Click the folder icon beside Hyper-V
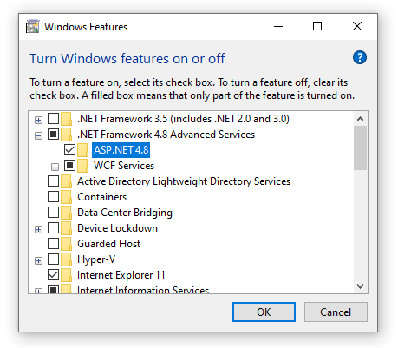The height and width of the screenshot is (348, 398). (x=67, y=259)
